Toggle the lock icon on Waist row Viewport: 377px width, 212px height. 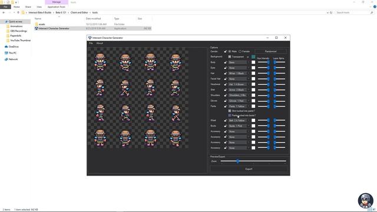point(225,120)
